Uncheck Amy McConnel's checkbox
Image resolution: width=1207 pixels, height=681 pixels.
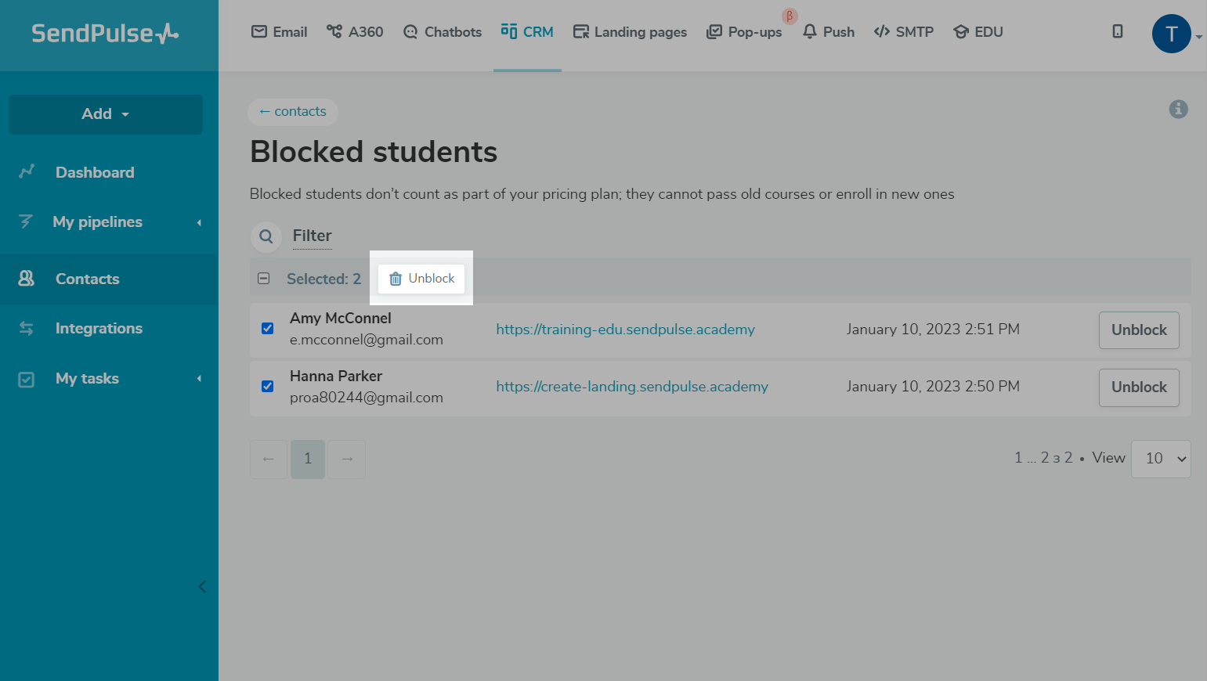click(267, 329)
